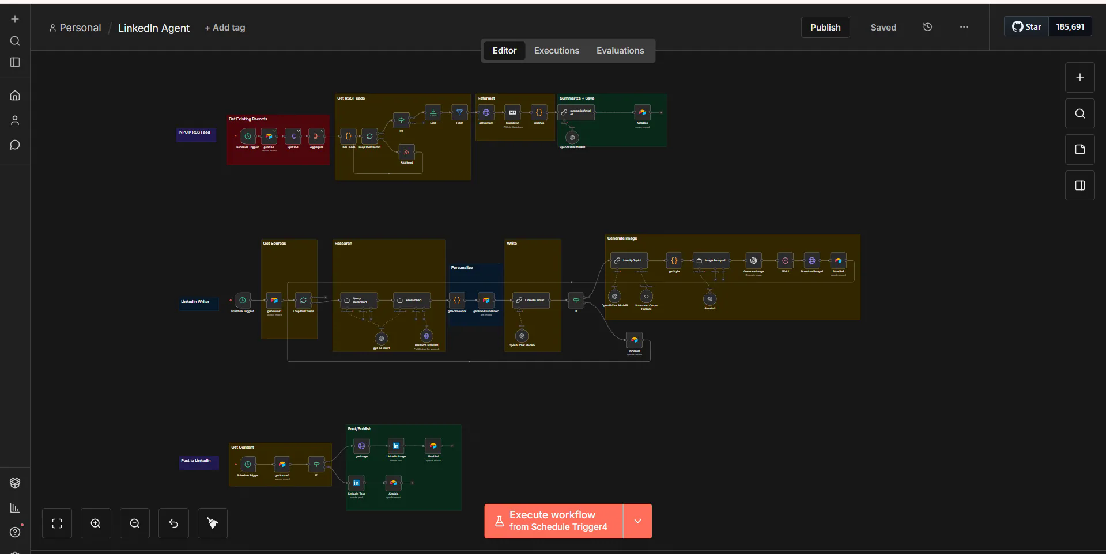The image size is (1106, 554).
Task: Open the help menu question mark
Action: (15, 532)
